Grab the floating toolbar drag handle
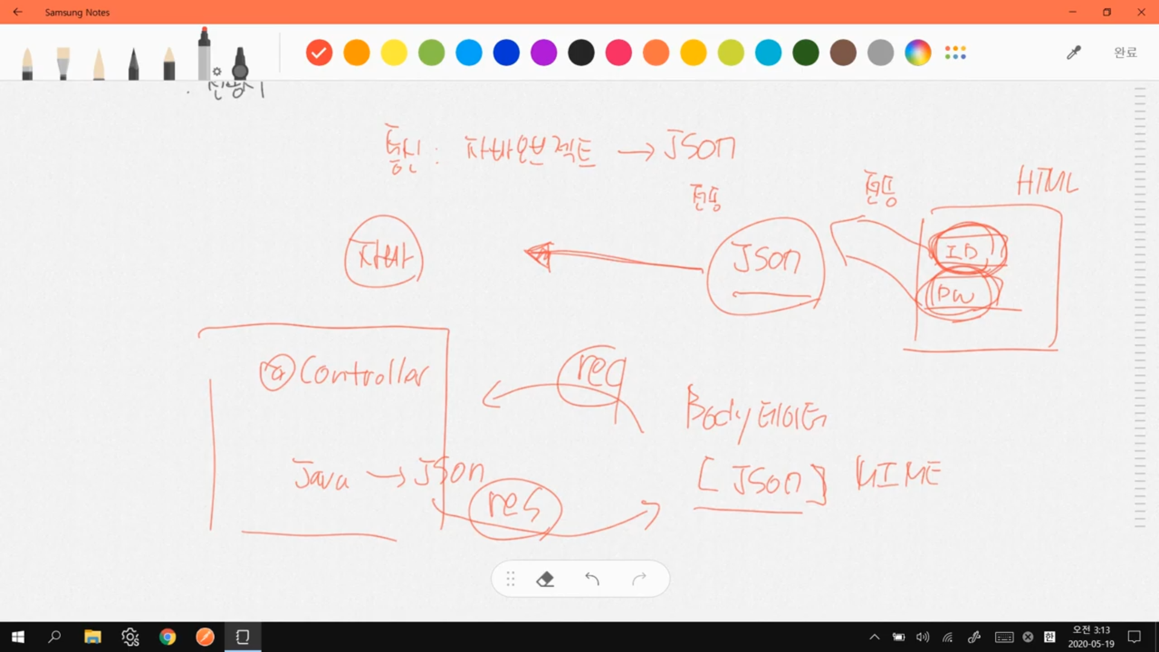Screen dimensions: 1159x652 (x=511, y=580)
